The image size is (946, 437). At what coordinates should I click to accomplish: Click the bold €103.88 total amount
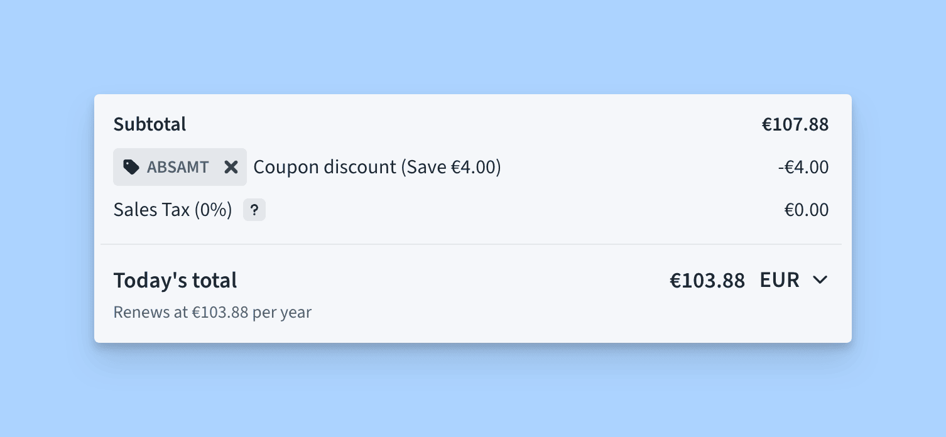[707, 280]
